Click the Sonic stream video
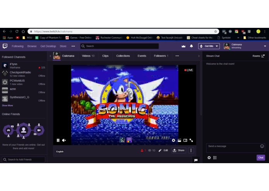Image resolution: width=269 pixels, height=191 pixels. 125,105
